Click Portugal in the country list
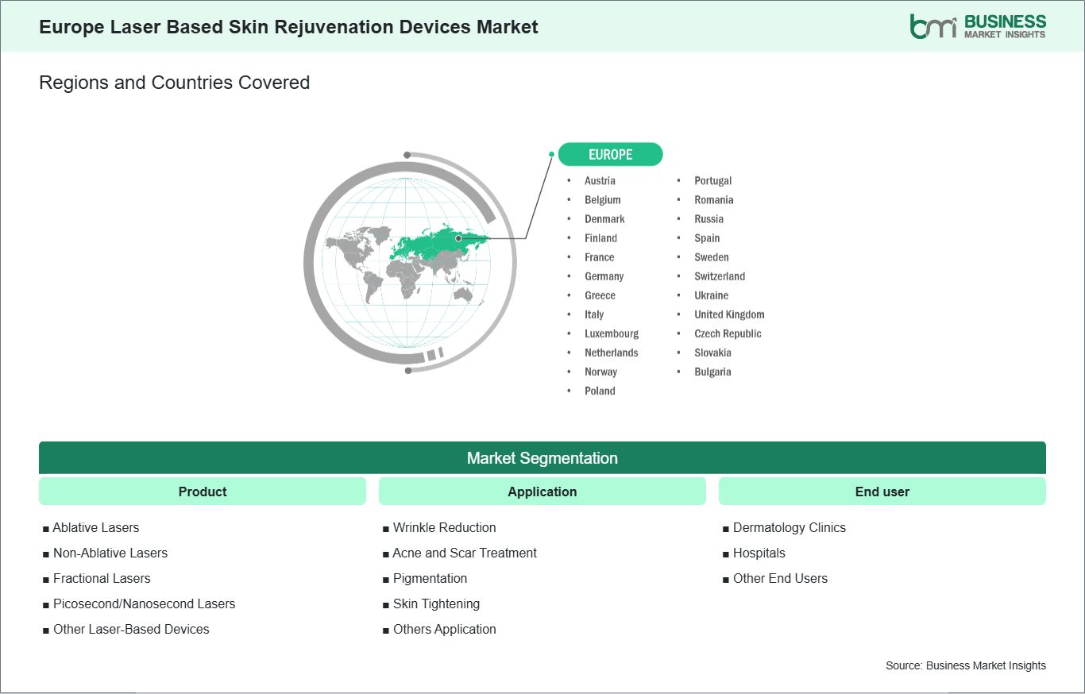The image size is (1085, 694). (712, 181)
